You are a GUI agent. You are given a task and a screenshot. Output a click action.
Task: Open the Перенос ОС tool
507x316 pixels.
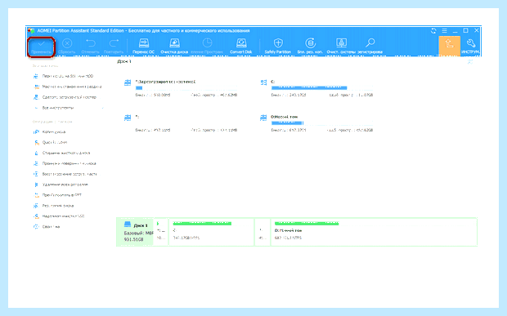click(144, 47)
